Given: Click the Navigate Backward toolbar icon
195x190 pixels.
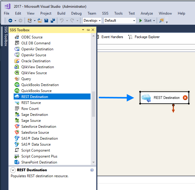Looking at the screenshot, I should coord(10,21).
